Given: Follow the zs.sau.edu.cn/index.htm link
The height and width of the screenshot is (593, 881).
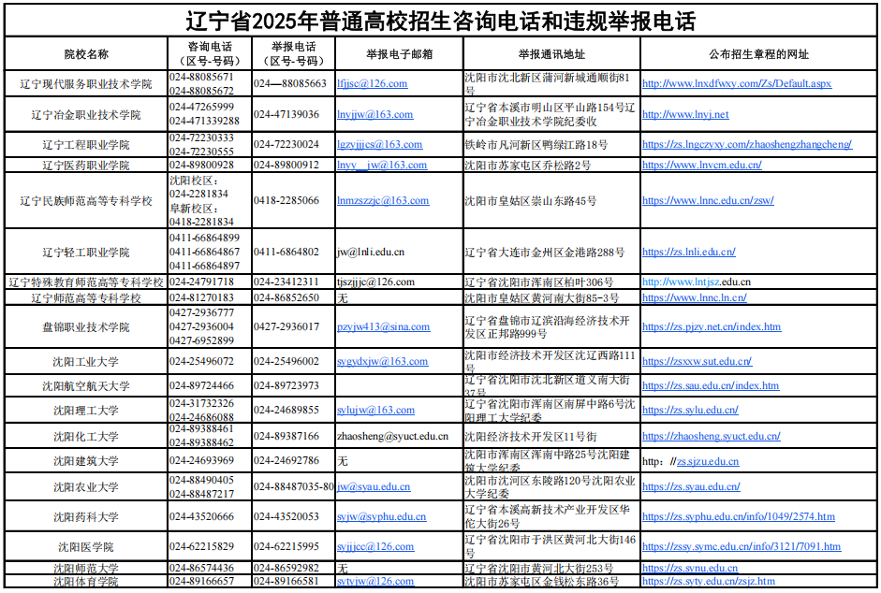Looking at the screenshot, I should [x=711, y=385].
